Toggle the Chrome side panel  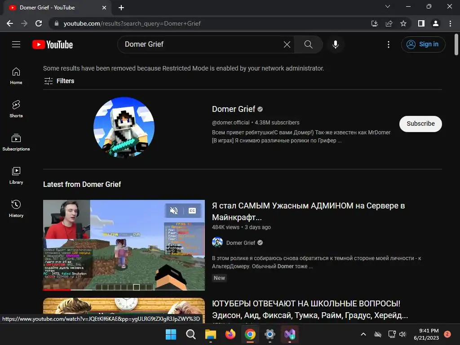[421, 23]
